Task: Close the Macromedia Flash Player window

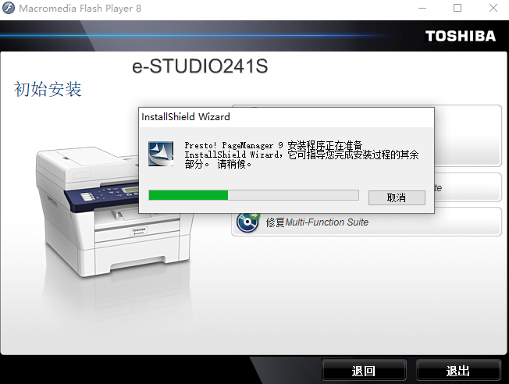Action: coord(493,8)
